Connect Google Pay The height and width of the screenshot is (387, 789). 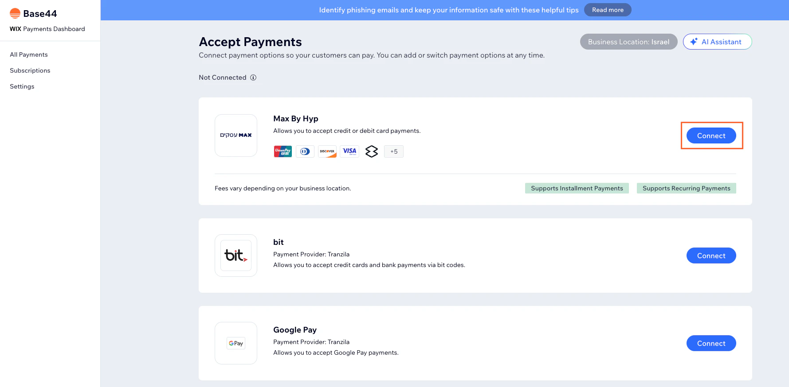coord(711,343)
